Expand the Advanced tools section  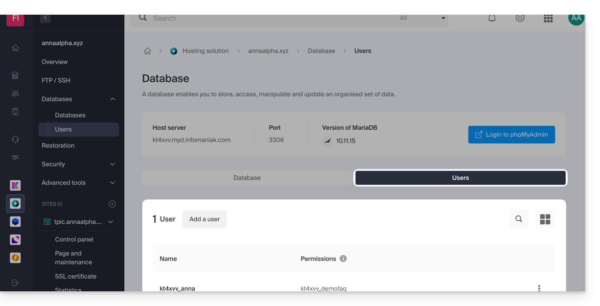point(113,183)
